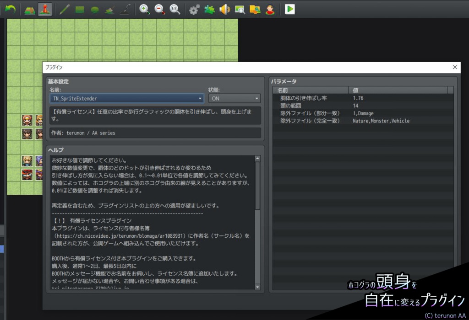Image resolution: width=469 pixels, height=320 pixels.
Task: Open the Sound Test speaker icon
Action: click(224, 8)
